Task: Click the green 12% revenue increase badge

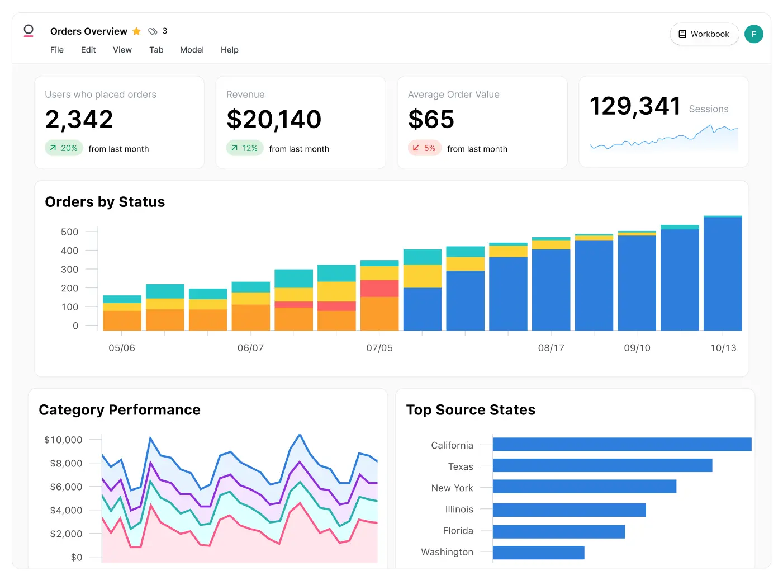Action: [x=245, y=148]
